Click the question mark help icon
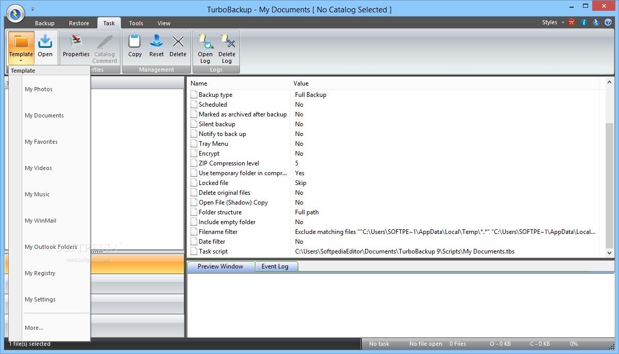This screenshot has height=354, width=619. [608, 23]
